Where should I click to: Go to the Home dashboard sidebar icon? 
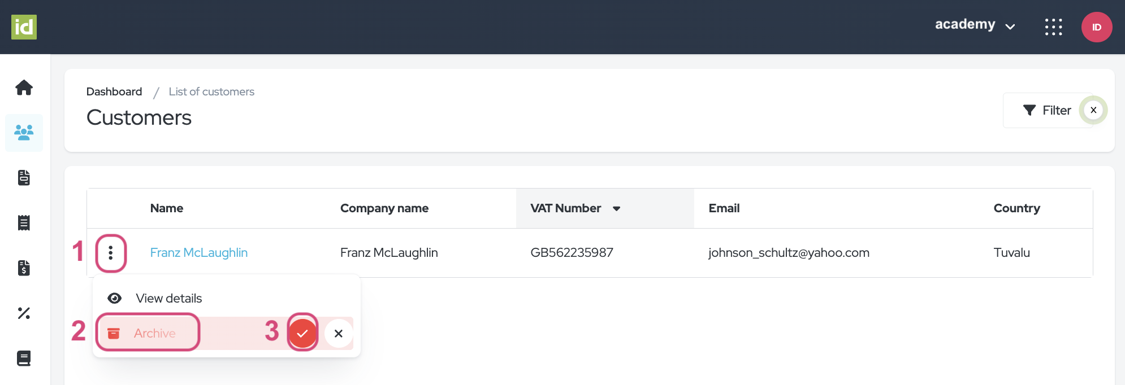point(24,88)
